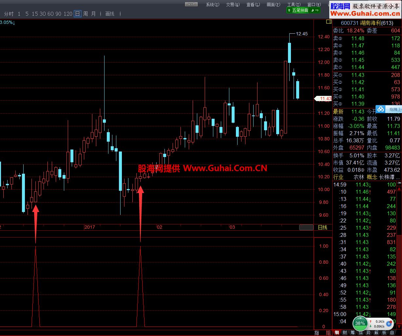This screenshot has width=402, height=336.
Task: Open the 系统(S) menu
Action: 212,5
